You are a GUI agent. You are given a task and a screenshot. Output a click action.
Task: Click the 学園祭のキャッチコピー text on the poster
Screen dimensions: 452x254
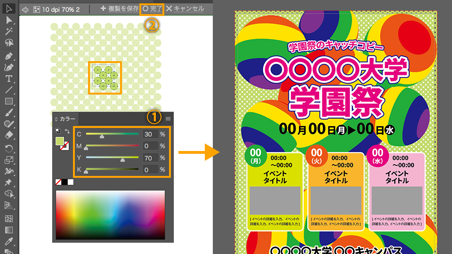pos(336,46)
